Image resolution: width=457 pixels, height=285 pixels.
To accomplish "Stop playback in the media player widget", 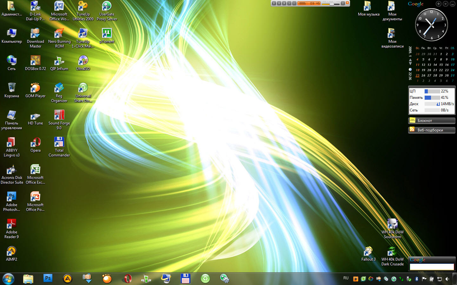I will click(x=284, y=3).
